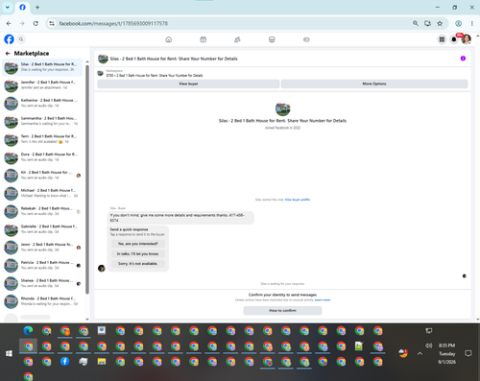Open the Dora conversation
The width and height of the screenshot is (480, 381).
click(x=42, y=156)
